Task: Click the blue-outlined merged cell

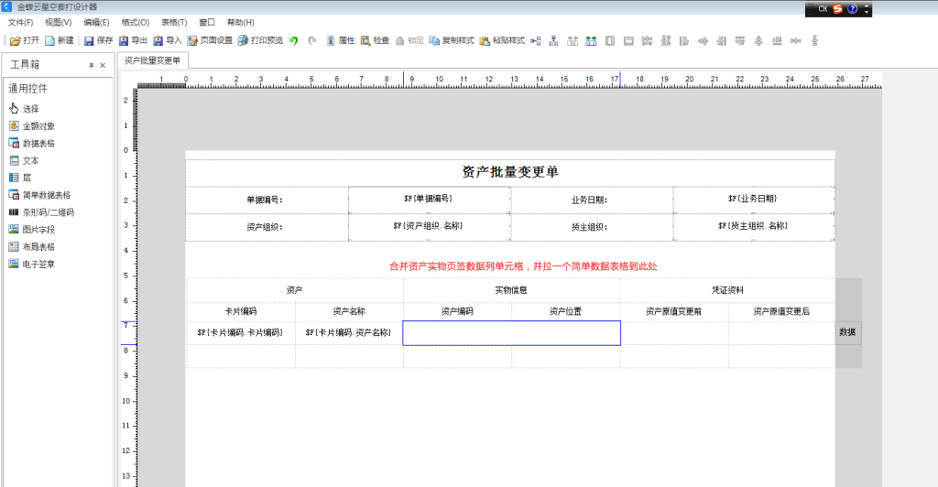Action: (511, 333)
